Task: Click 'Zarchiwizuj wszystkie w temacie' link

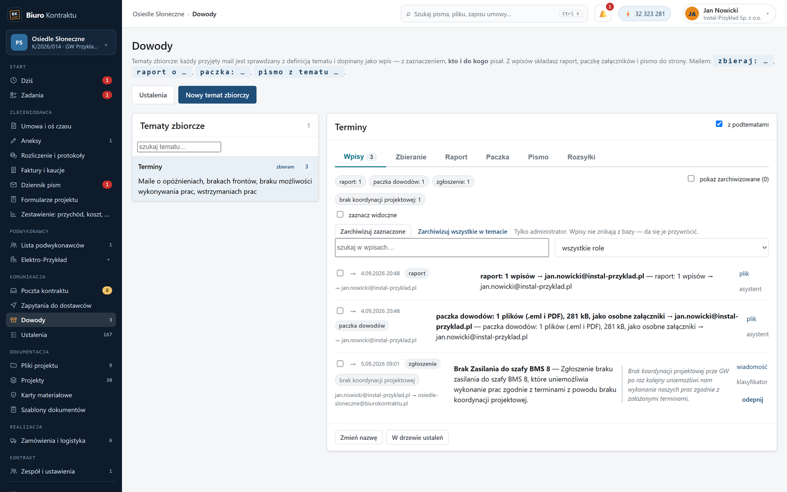Action: 462,231
